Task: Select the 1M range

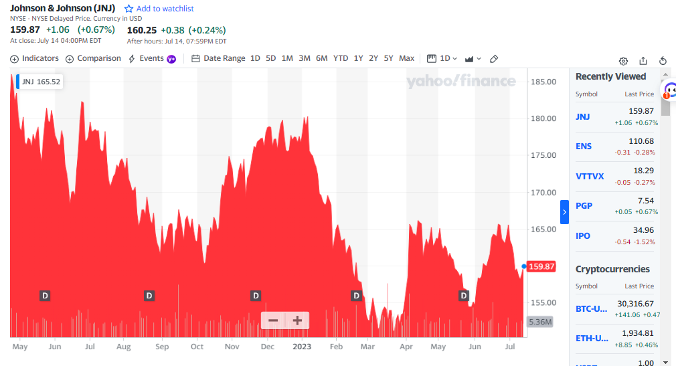Action: pyautogui.click(x=287, y=58)
